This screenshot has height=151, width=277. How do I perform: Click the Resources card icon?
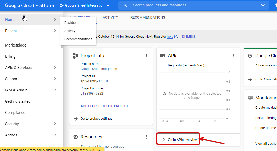[75, 137]
